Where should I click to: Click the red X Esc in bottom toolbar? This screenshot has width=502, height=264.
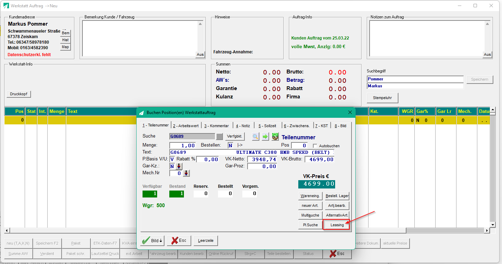(337, 254)
